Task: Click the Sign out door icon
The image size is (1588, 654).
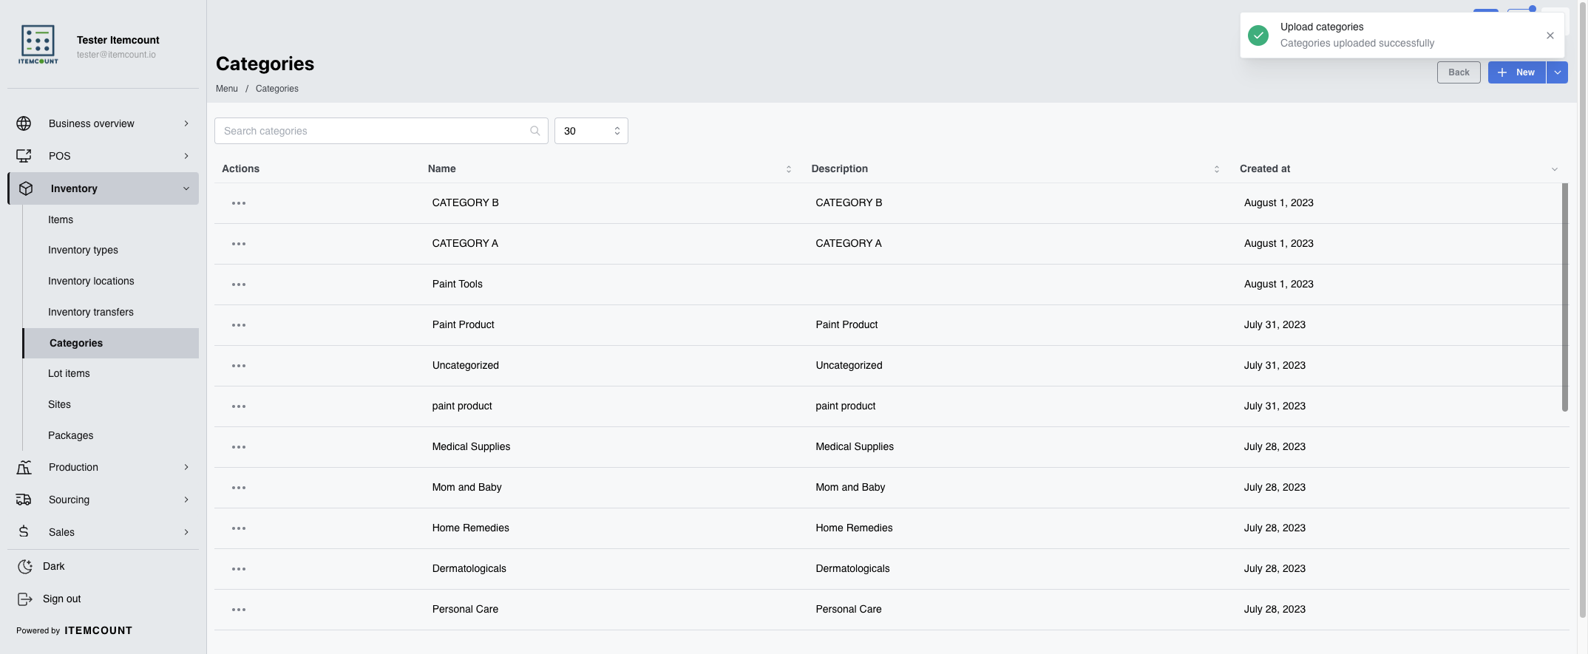Action: 25,599
